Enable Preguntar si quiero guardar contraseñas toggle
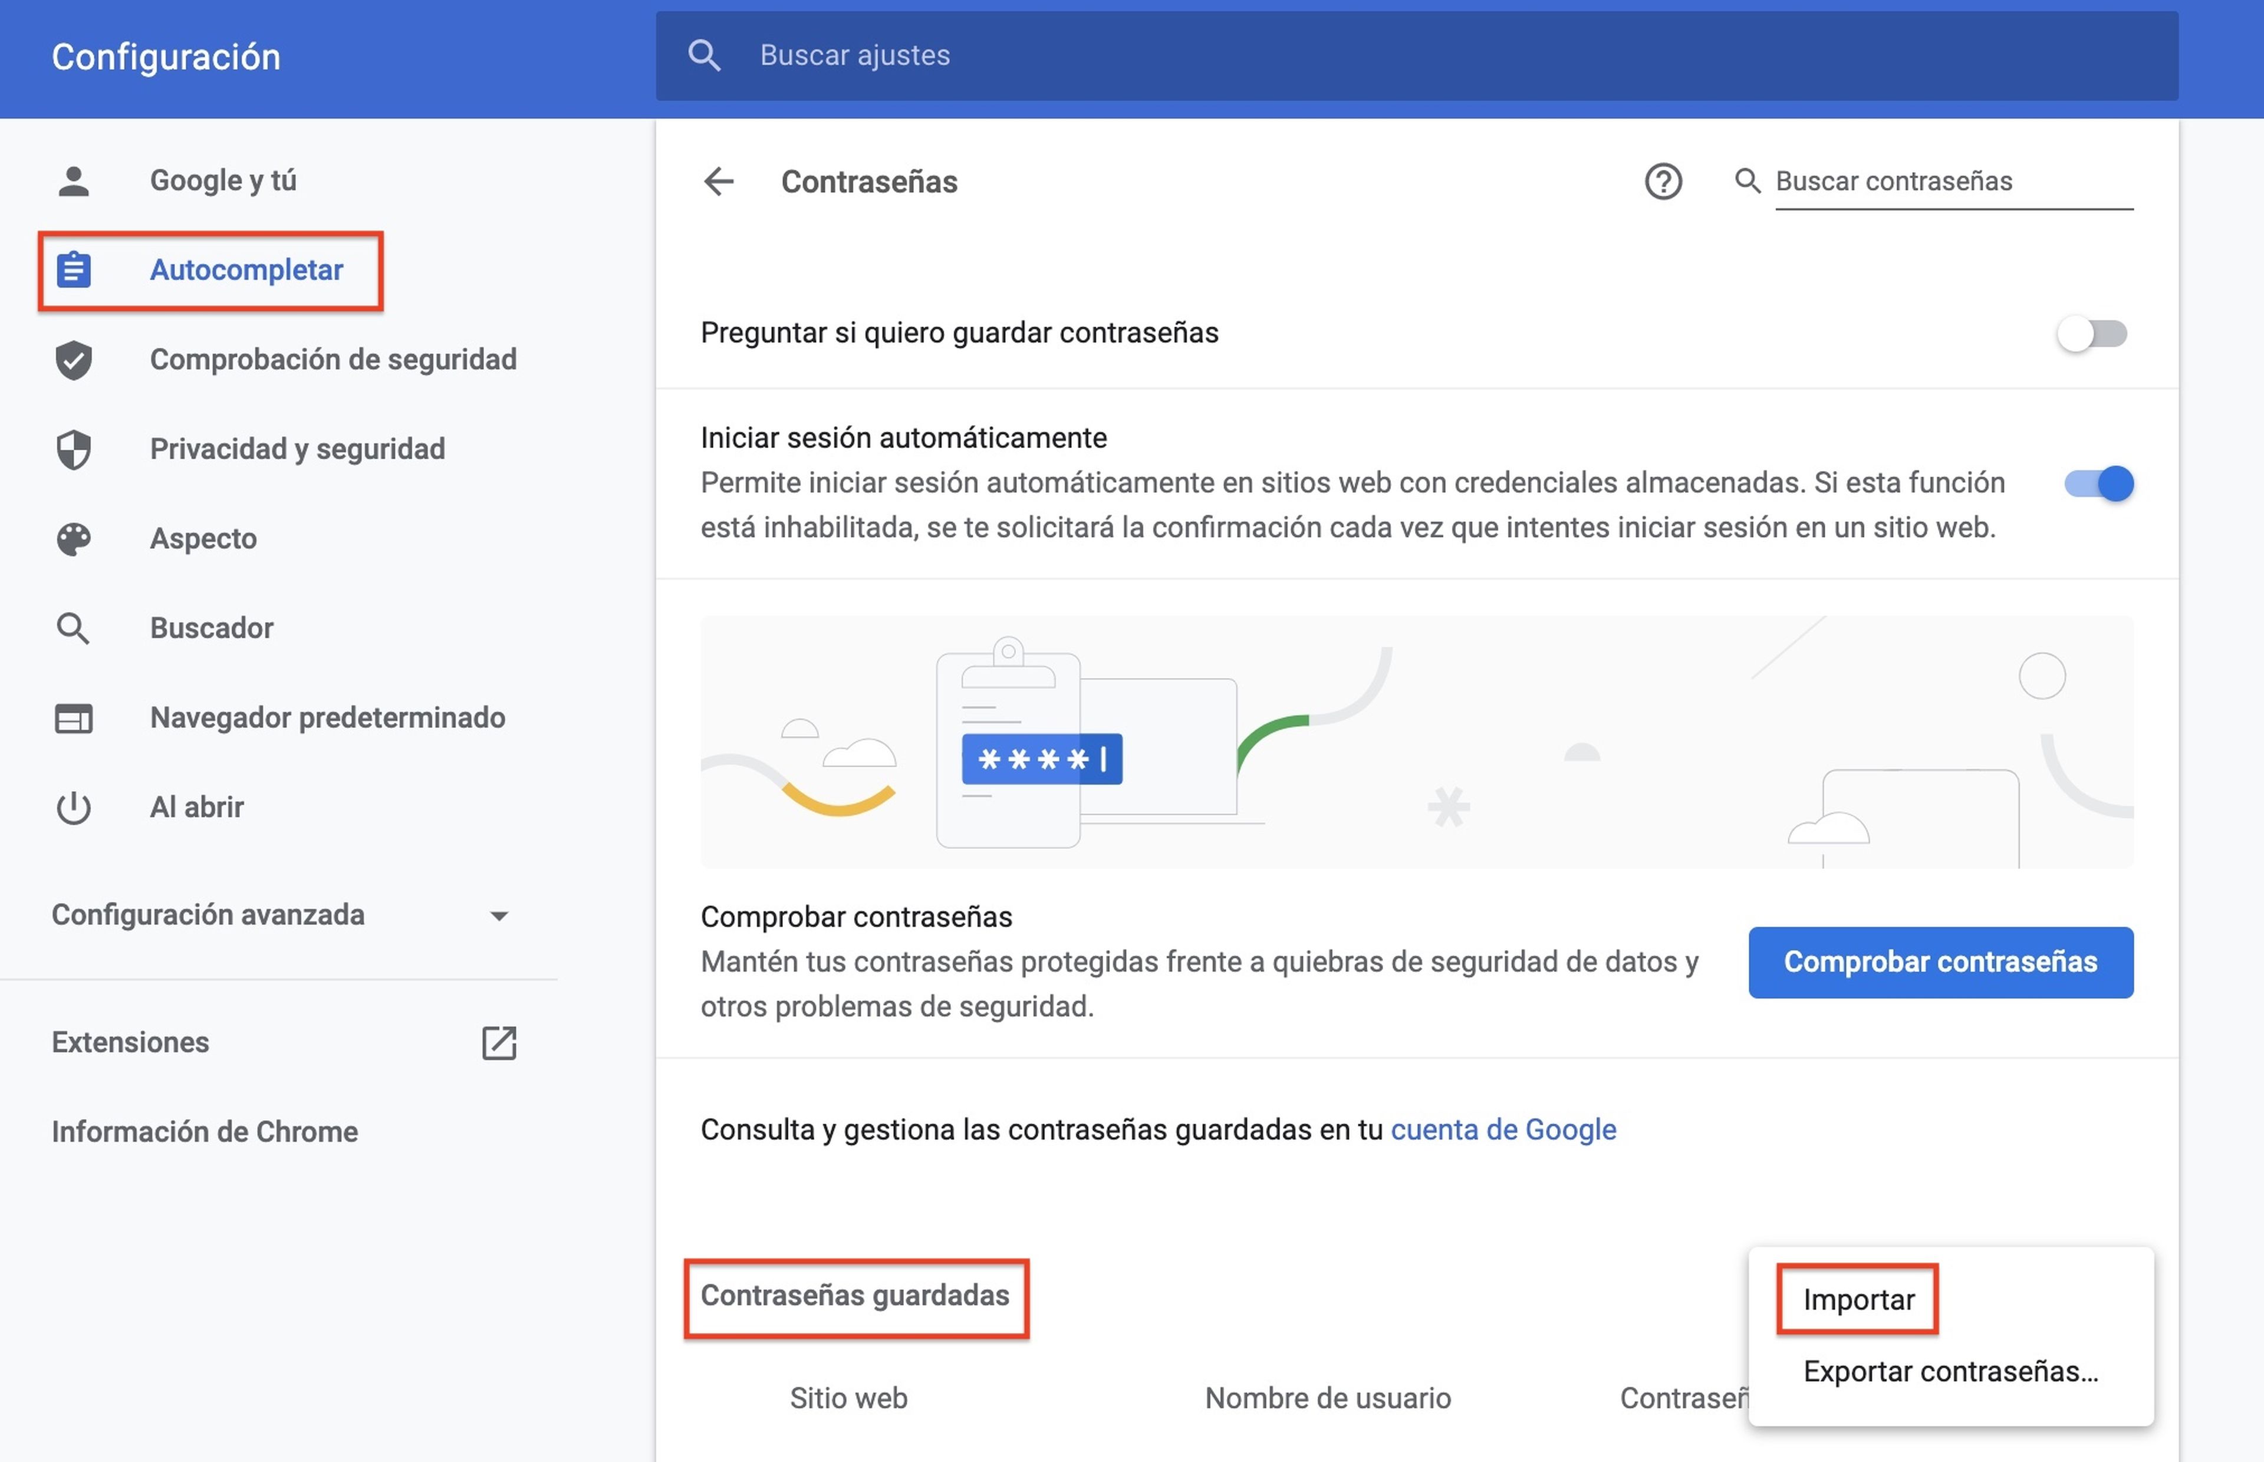 2091,333
